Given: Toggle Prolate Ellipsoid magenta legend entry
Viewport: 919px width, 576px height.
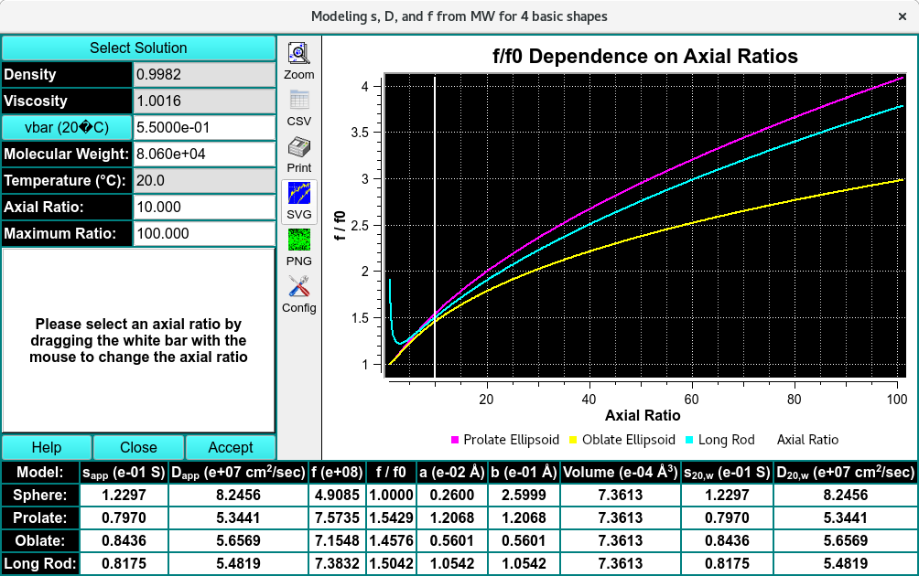Looking at the screenshot, I should 505,440.
